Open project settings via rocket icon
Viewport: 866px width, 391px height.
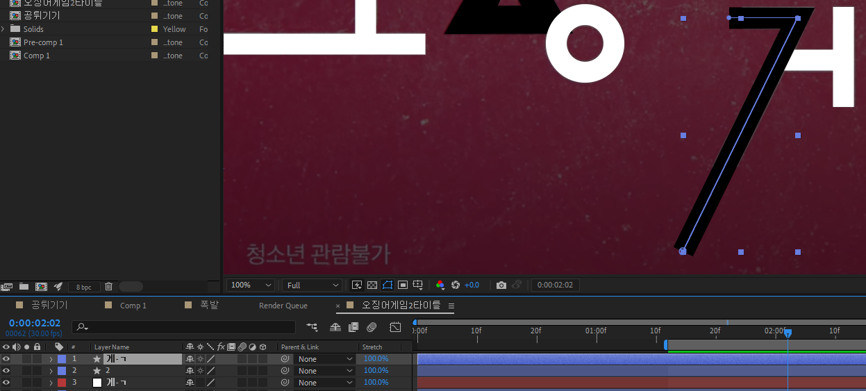(x=58, y=286)
